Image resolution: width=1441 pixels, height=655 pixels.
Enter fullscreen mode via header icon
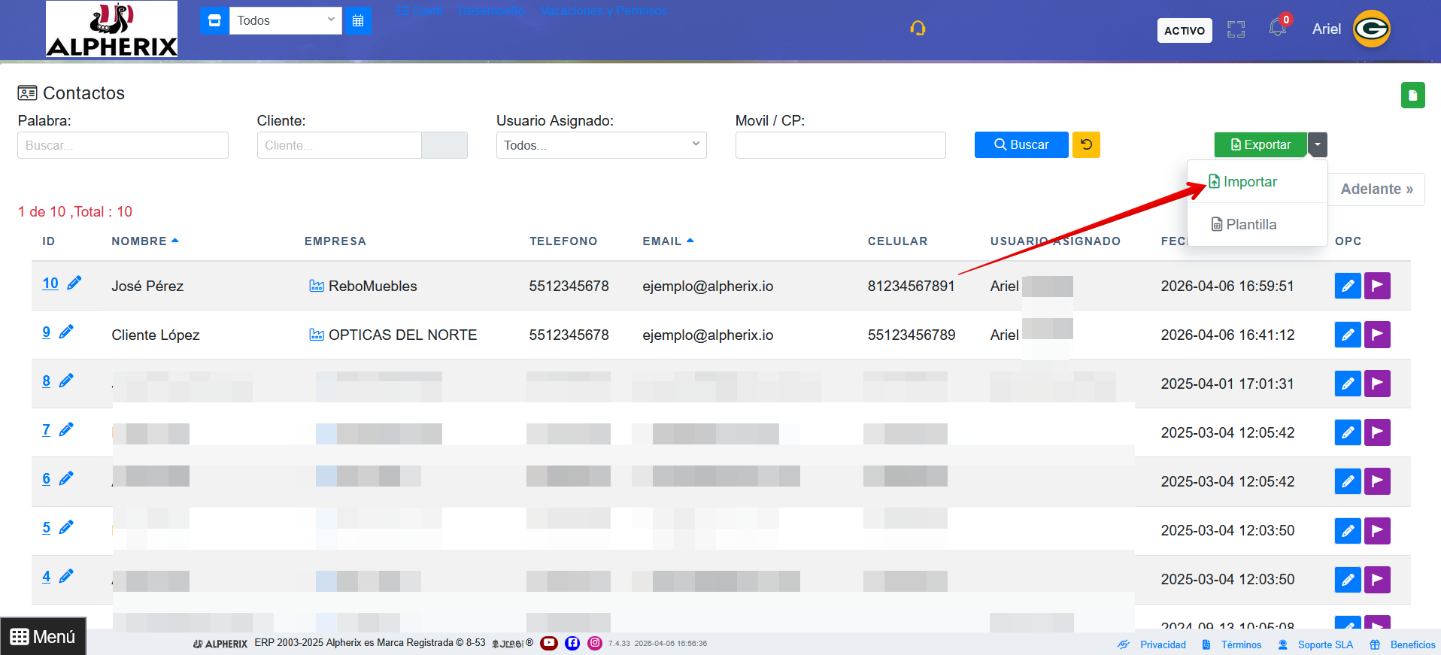coord(1236,29)
